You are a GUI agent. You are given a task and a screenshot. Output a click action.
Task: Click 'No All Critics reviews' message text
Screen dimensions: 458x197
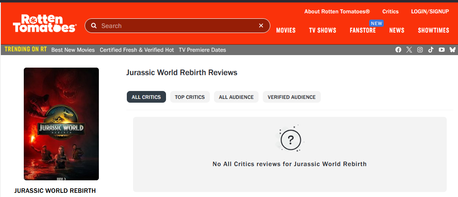[x=289, y=164]
